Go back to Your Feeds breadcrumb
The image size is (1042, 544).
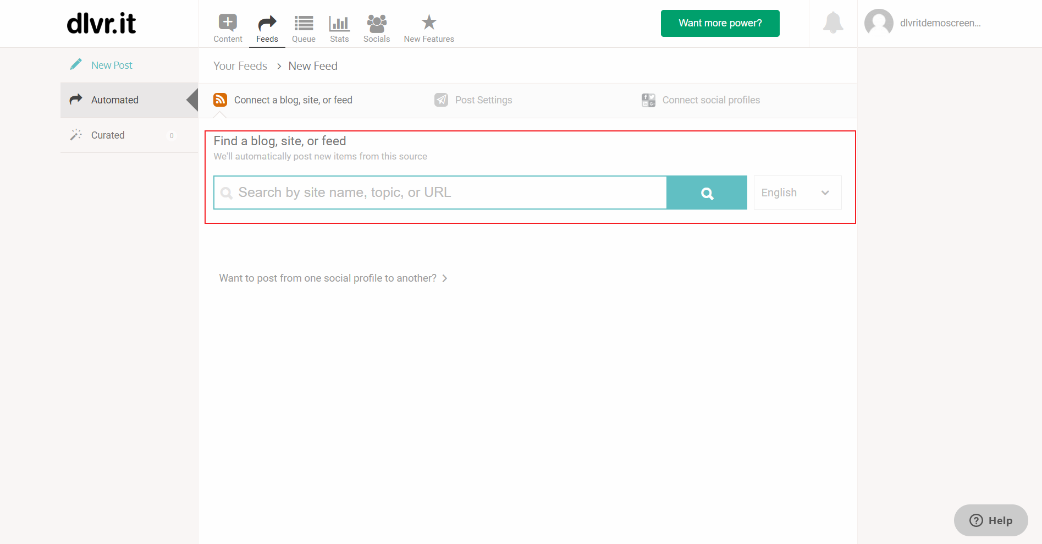point(240,66)
